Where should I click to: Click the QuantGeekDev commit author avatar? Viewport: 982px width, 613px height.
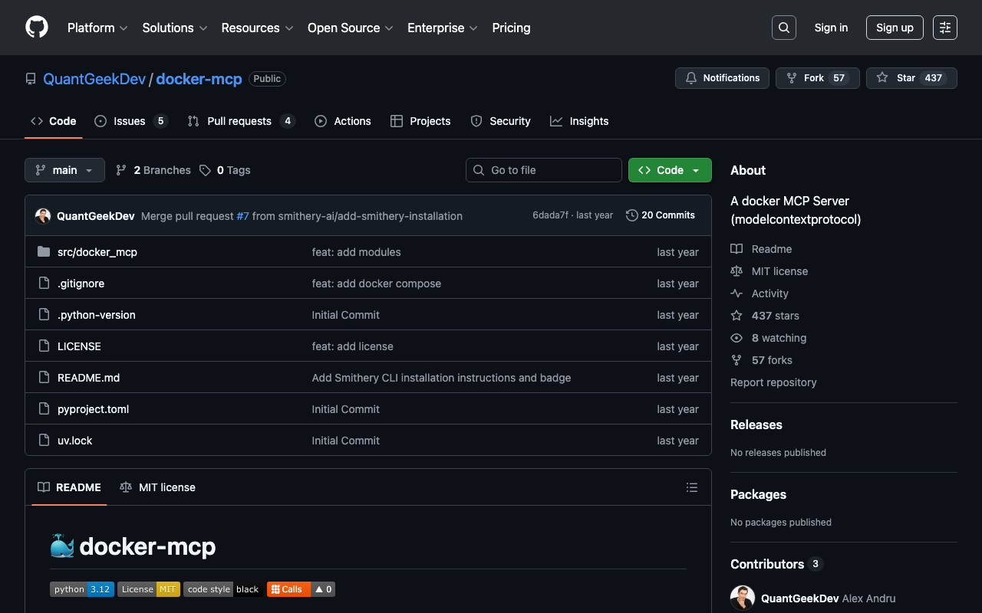point(43,216)
